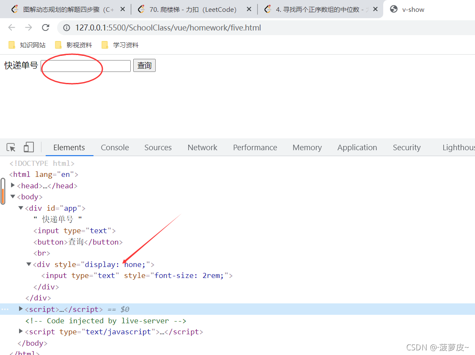This screenshot has height=355, width=475.
Task: Open 学习资料 bookmark folder
Action: point(120,45)
